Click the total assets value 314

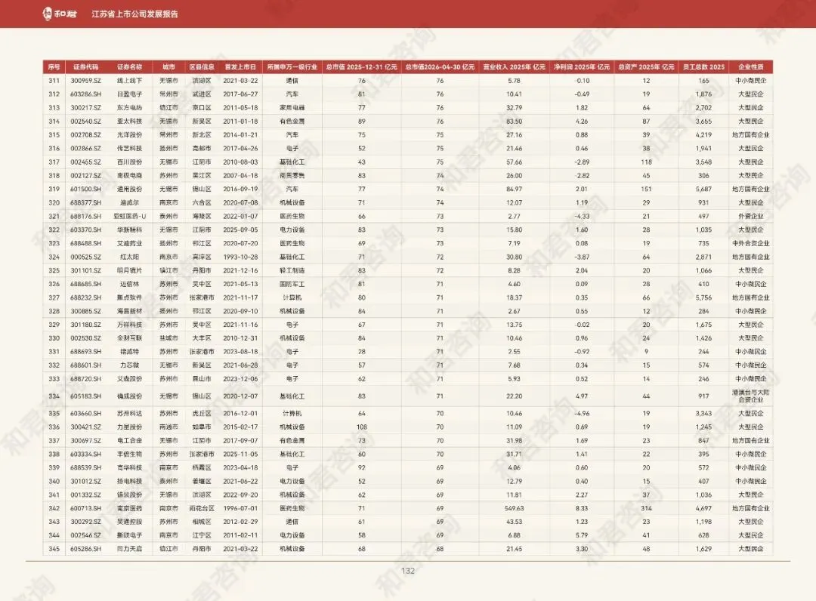pos(646,508)
